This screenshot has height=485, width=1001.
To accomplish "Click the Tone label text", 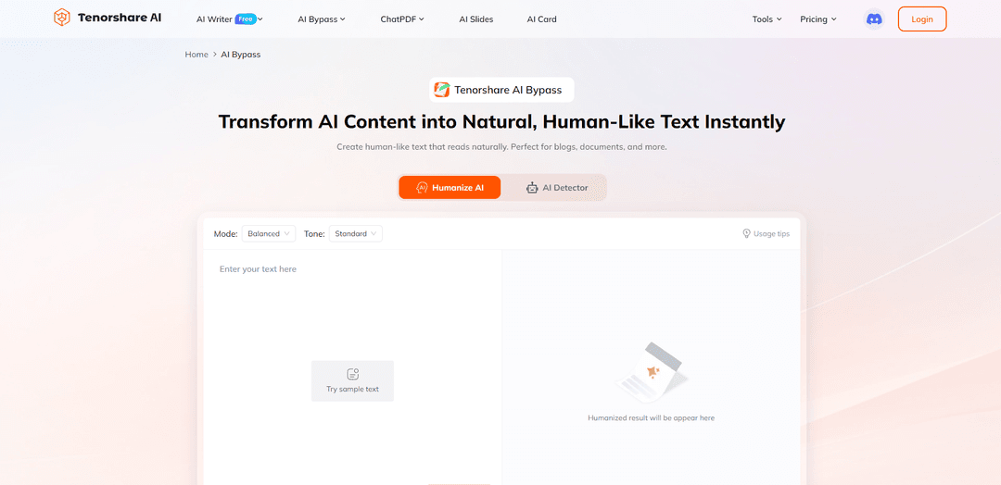I will click(x=314, y=233).
